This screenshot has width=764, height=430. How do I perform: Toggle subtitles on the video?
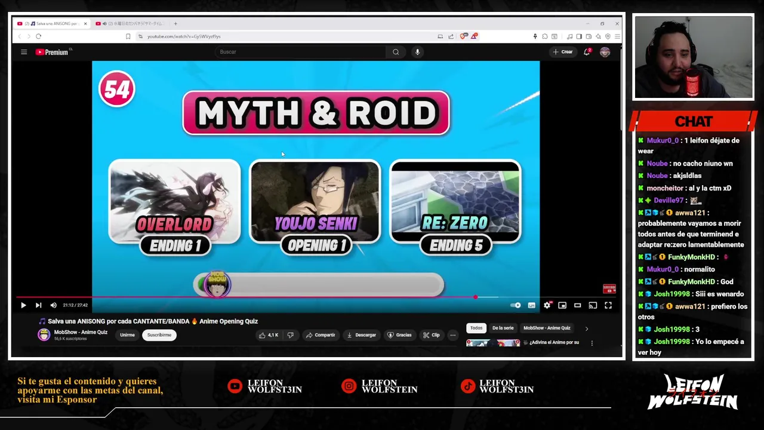click(x=531, y=305)
